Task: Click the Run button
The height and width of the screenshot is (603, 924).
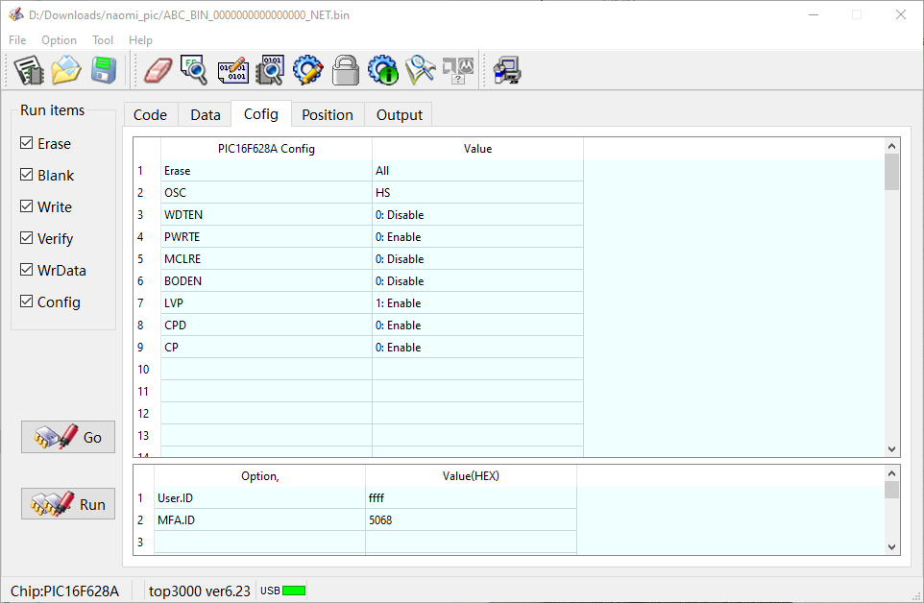Action: [x=68, y=504]
